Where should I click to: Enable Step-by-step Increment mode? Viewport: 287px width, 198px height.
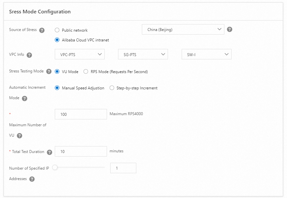(112, 88)
